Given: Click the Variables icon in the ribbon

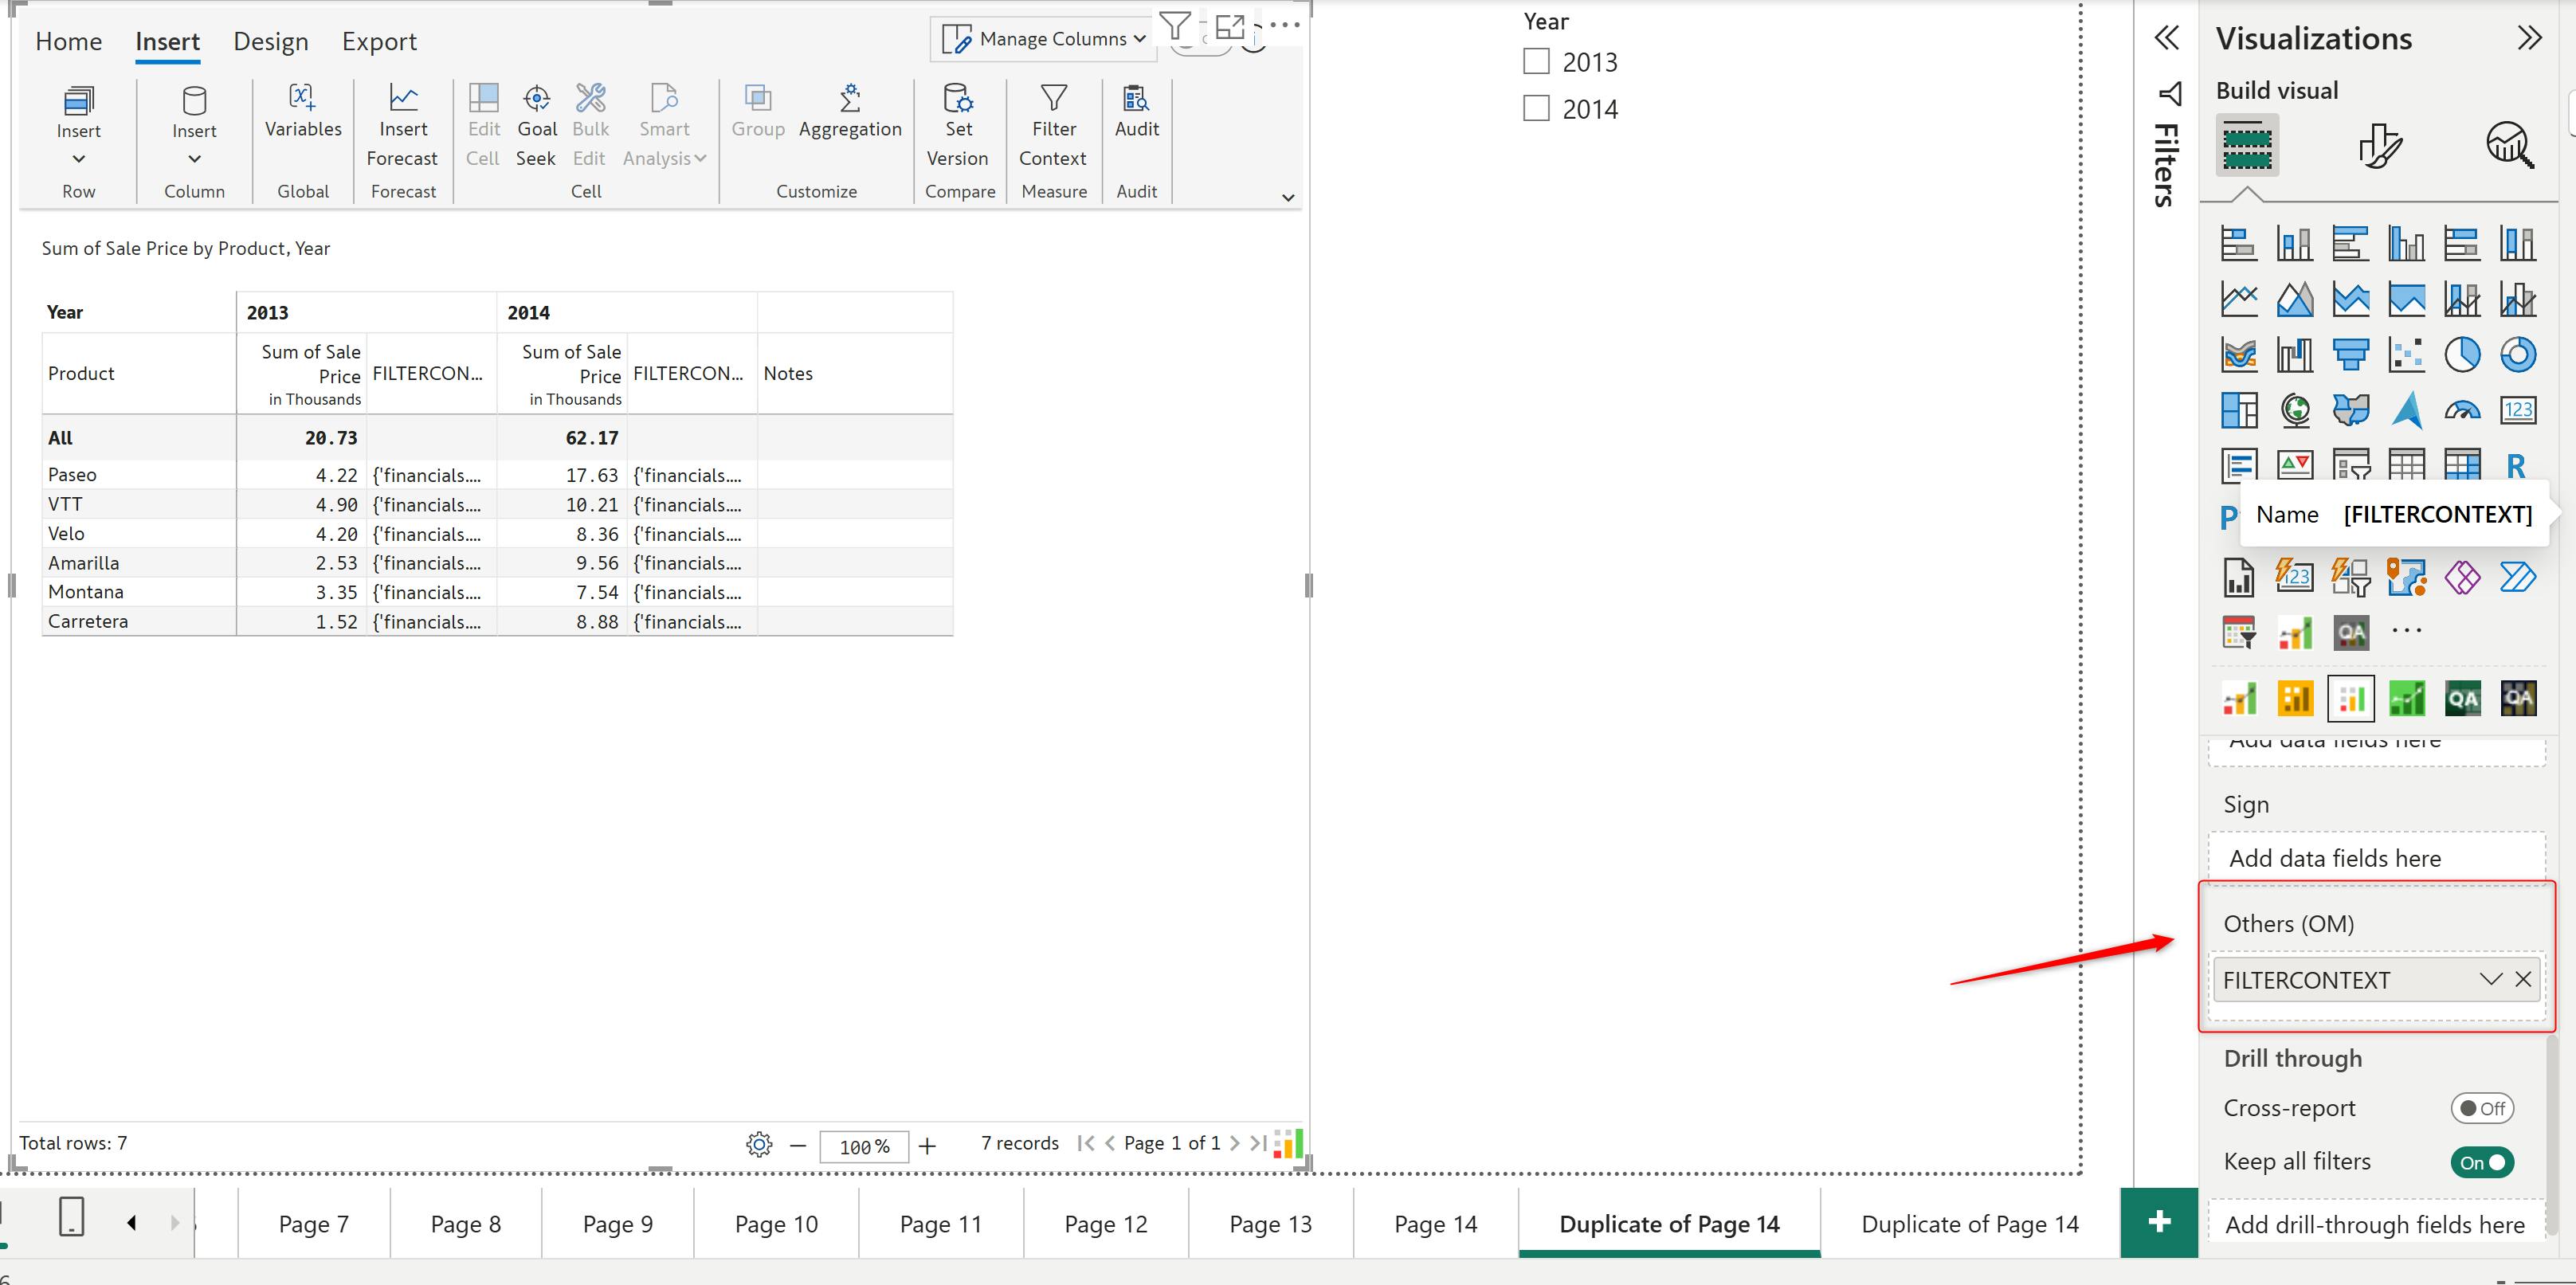Looking at the screenshot, I should (x=303, y=98).
